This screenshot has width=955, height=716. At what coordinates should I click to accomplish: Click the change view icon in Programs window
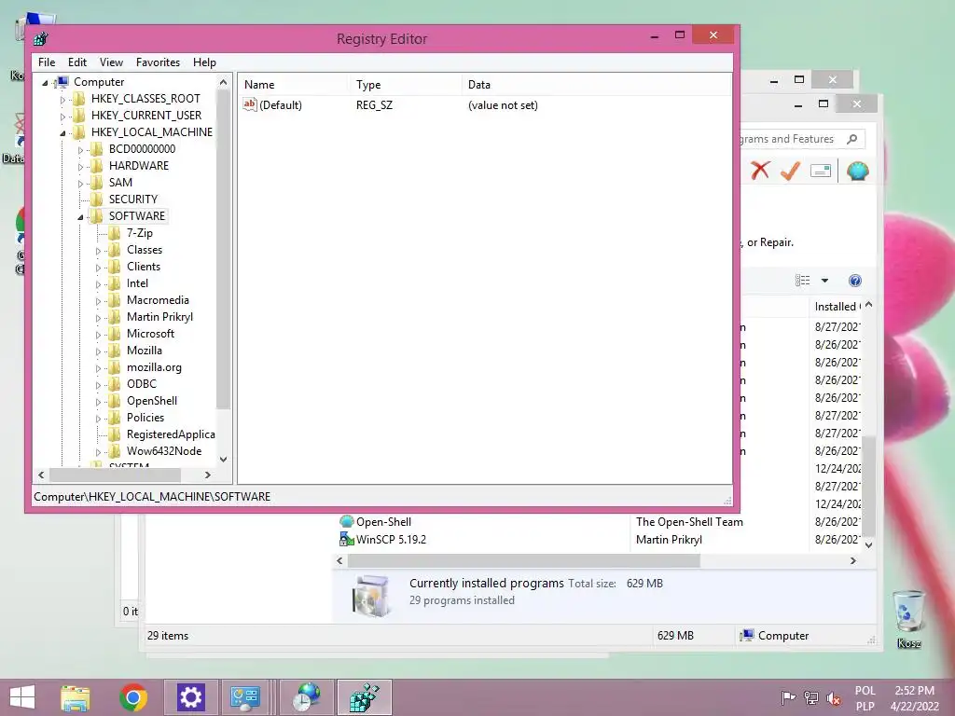click(803, 281)
